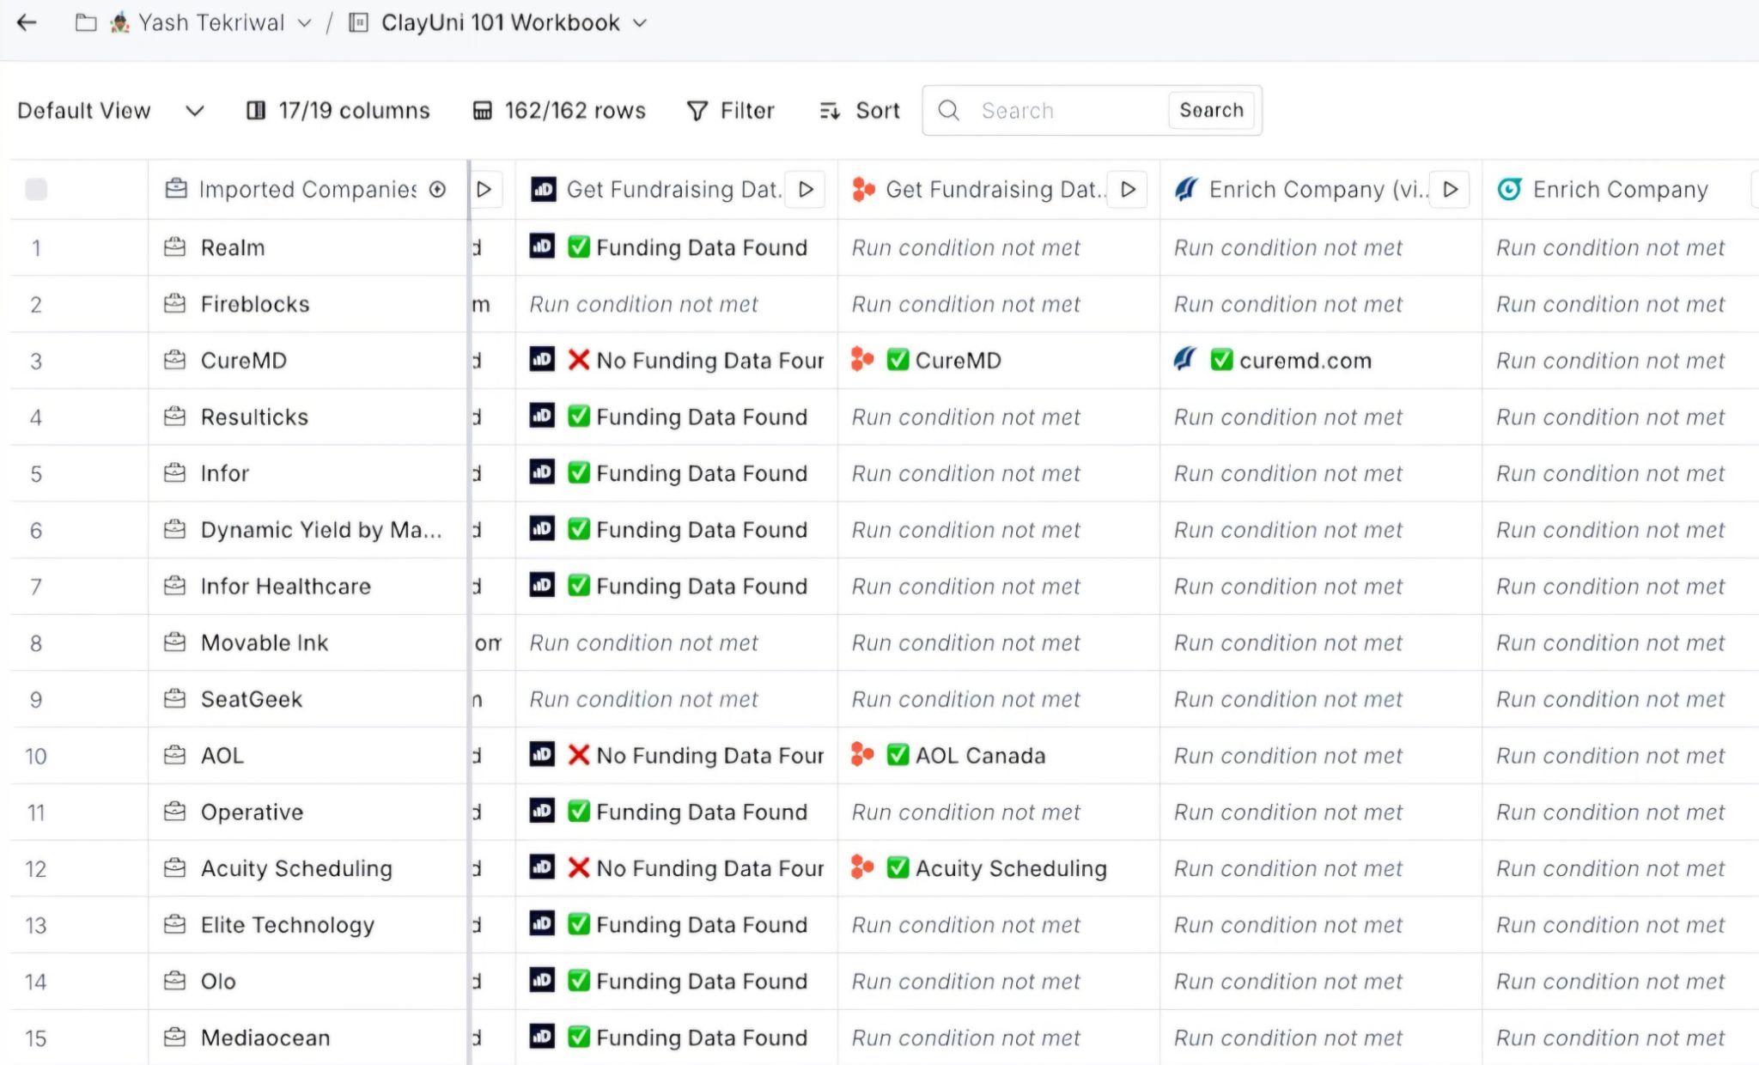The image size is (1759, 1065).
Task: Click the provider icon in Mediaocean's funding cell
Action: coord(542,1037)
